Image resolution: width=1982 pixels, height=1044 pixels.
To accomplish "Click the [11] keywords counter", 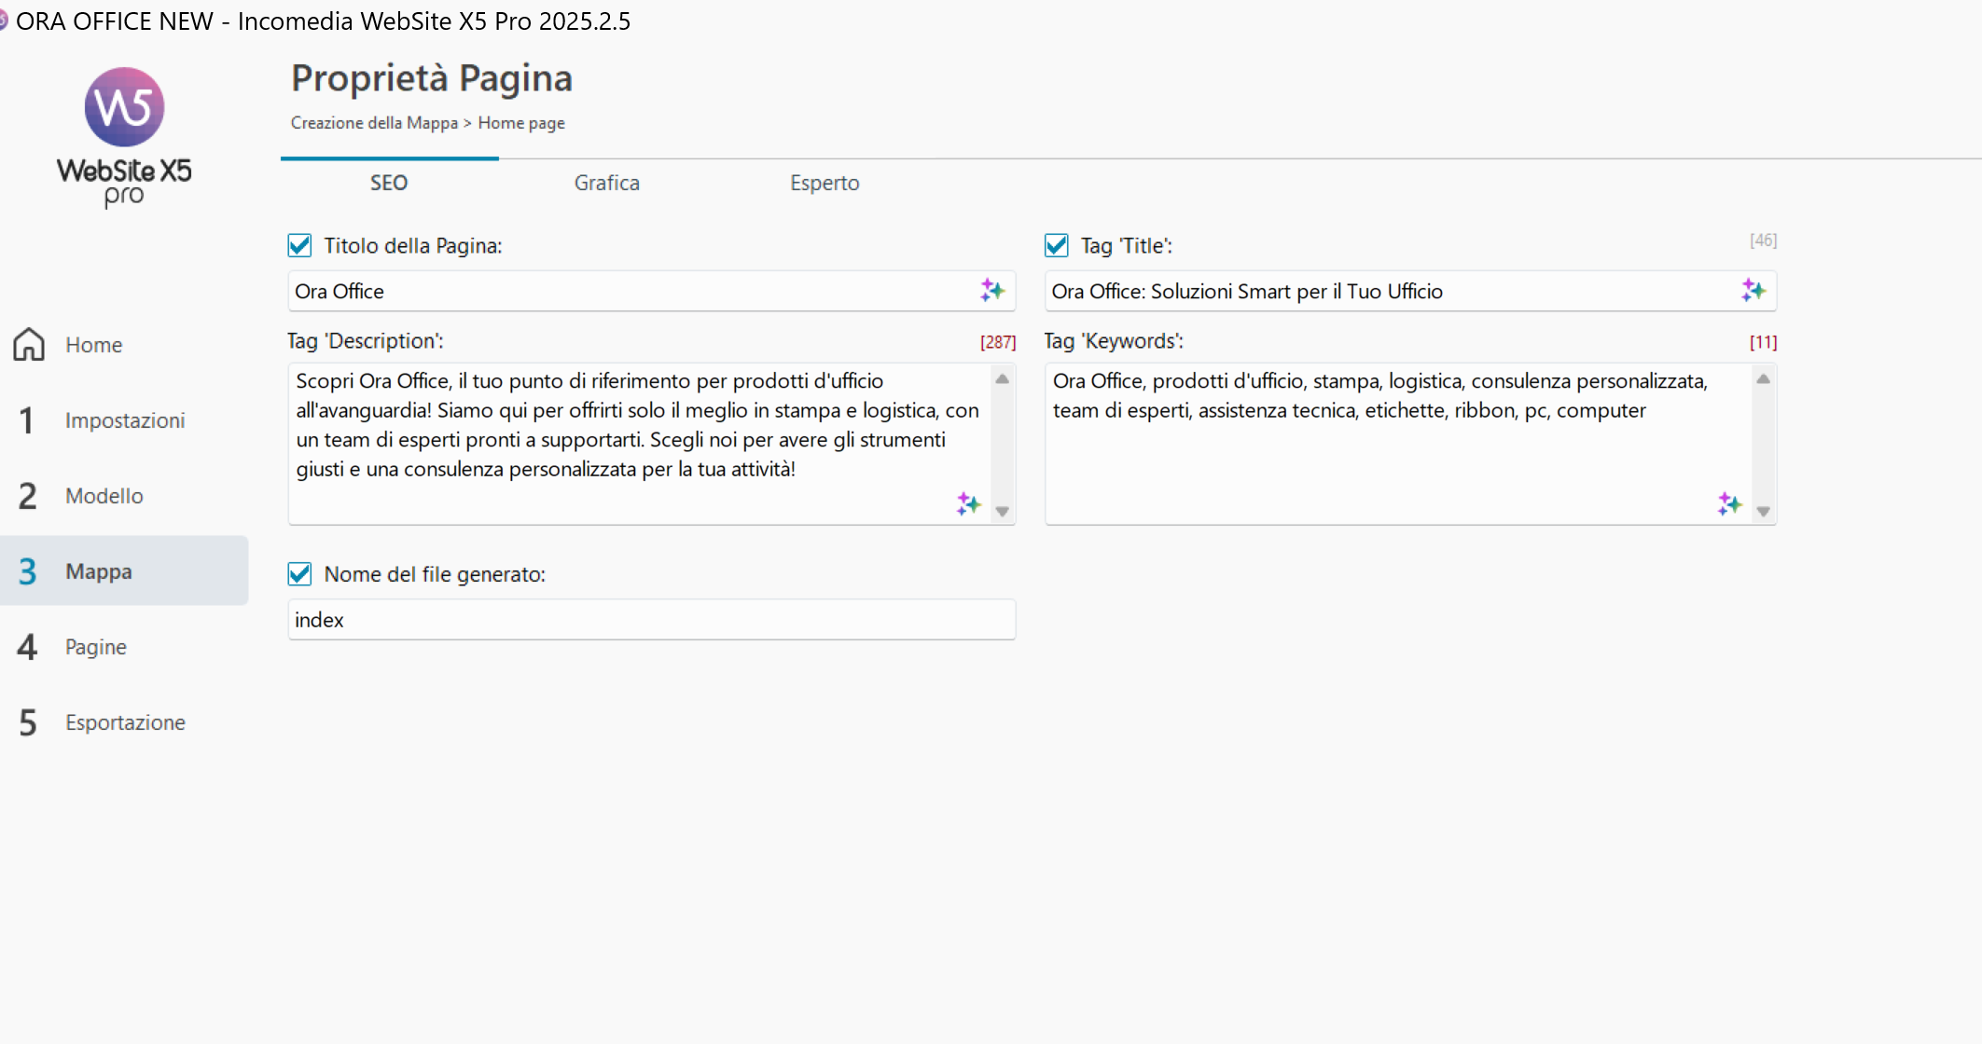I will pyautogui.click(x=1763, y=342).
